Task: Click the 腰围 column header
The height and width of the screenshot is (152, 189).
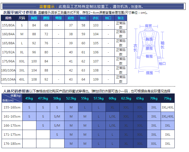Action: pyautogui.click(x=46, y=18)
